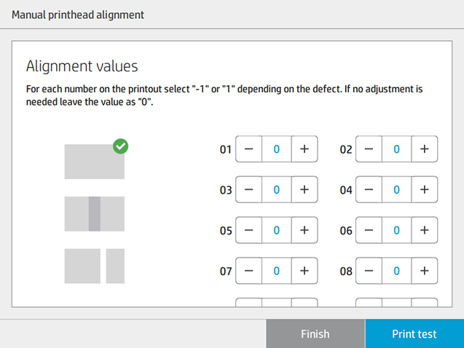Screen dimensions: 464x348
Task: Increase alignment value 01 with plus
Action: point(304,149)
